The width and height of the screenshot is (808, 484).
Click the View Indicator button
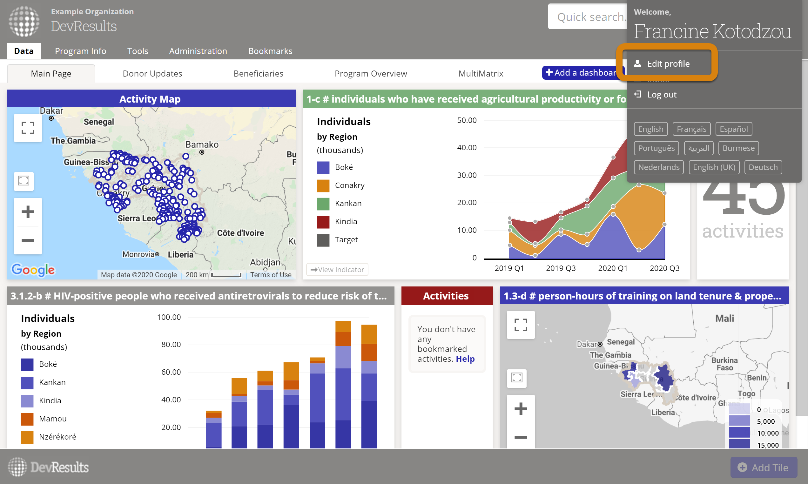tap(337, 270)
